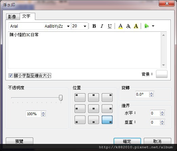Cancel with the 取消 button
The width and height of the screenshot is (177, 151).
[157, 141]
